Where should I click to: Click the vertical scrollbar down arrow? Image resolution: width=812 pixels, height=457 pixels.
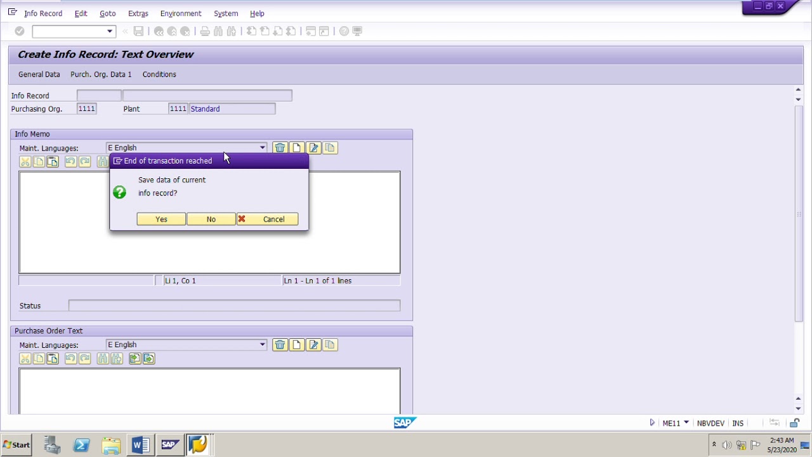(x=798, y=408)
